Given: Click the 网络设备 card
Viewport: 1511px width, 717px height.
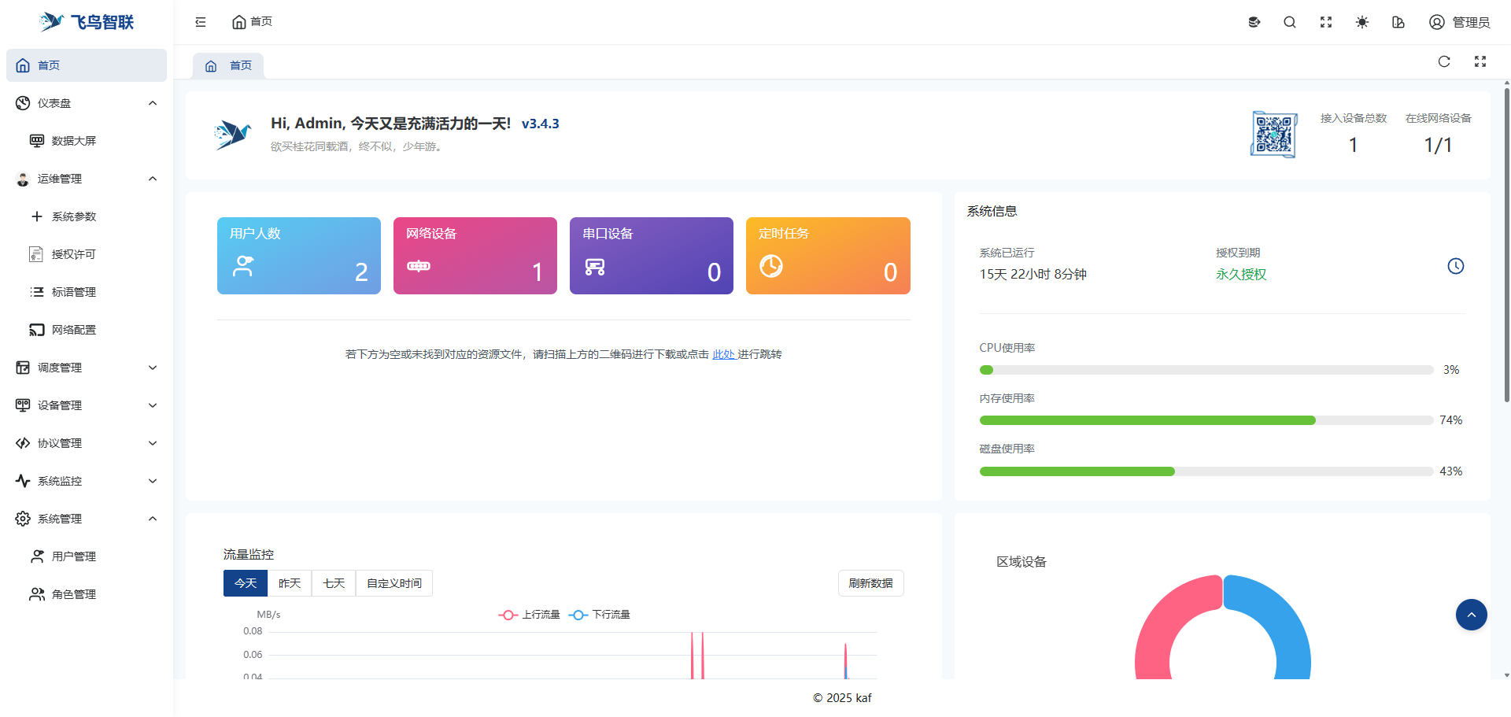Looking at the screenshot, I should (x=475, y=256).
